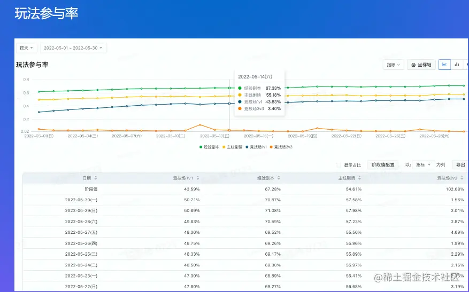Select the 2022-05-23(一) date cell
Image resolution: width=469 pixels, height=292 pixels.
point(81,276)
